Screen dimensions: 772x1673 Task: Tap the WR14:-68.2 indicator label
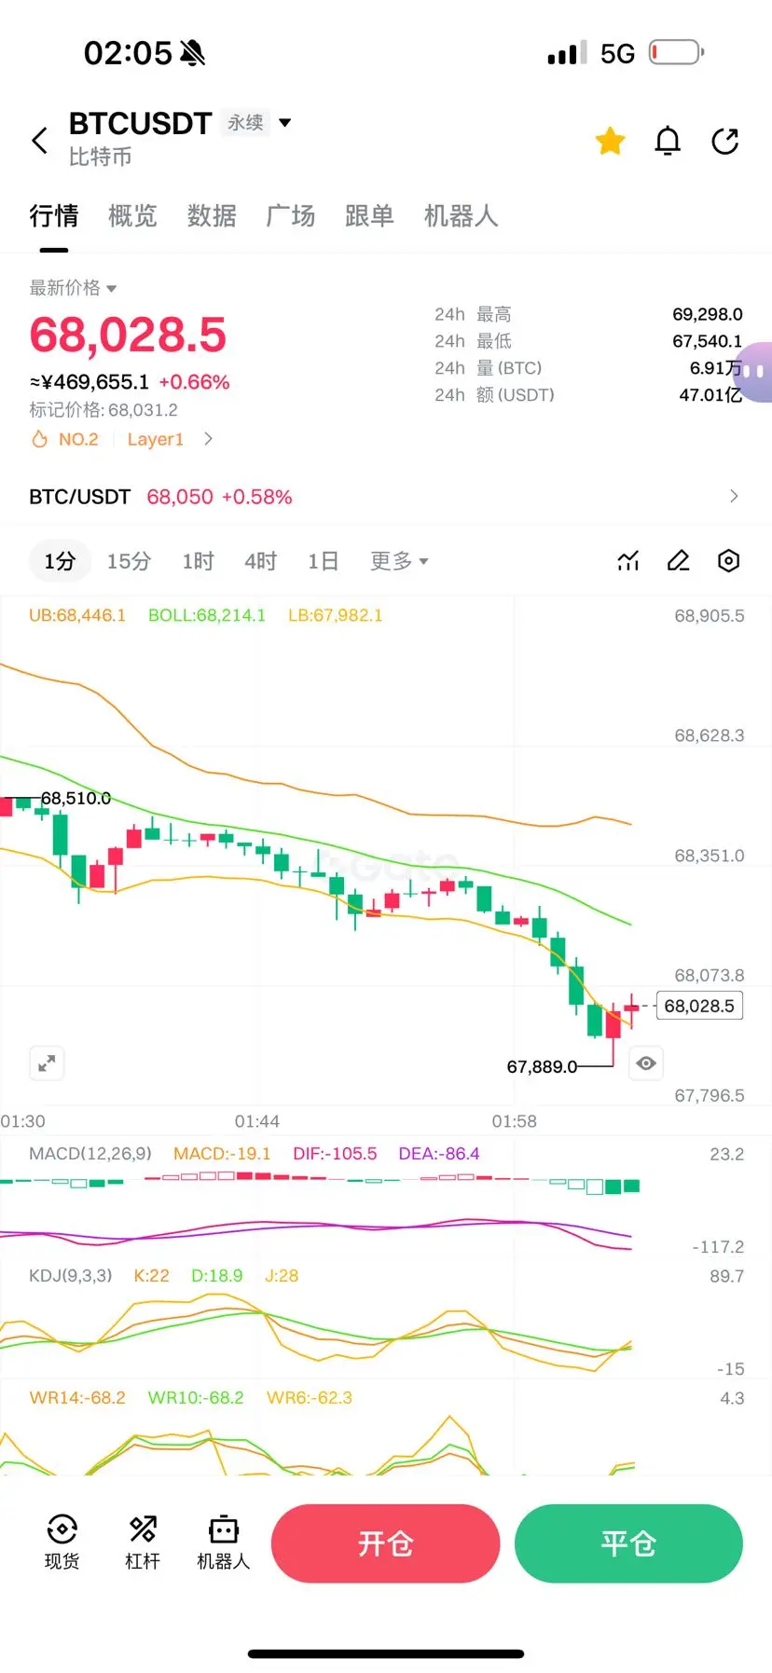[77, 1398]
